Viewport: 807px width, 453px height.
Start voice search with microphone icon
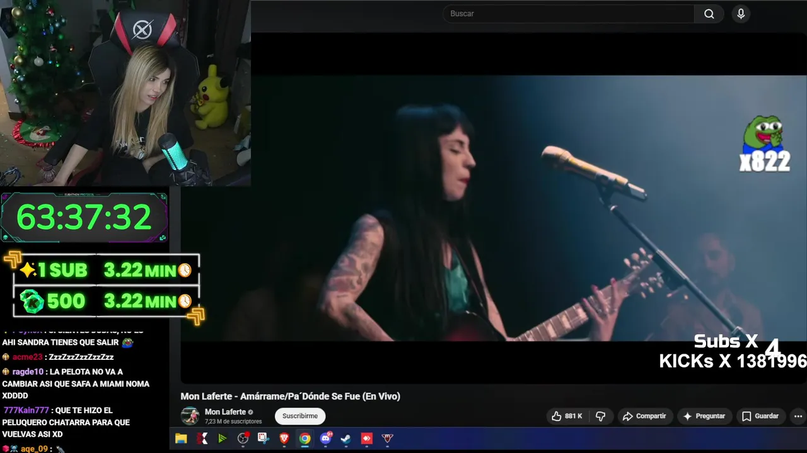coord(741,14)
